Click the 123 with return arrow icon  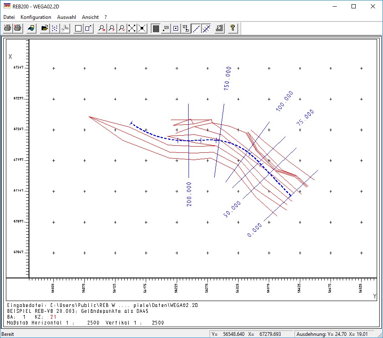pos(186,28)
